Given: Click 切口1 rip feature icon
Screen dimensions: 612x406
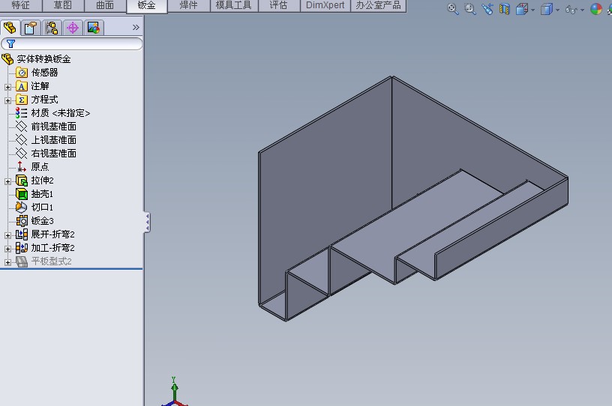Looking at the screenshot, I should point(22,207).
